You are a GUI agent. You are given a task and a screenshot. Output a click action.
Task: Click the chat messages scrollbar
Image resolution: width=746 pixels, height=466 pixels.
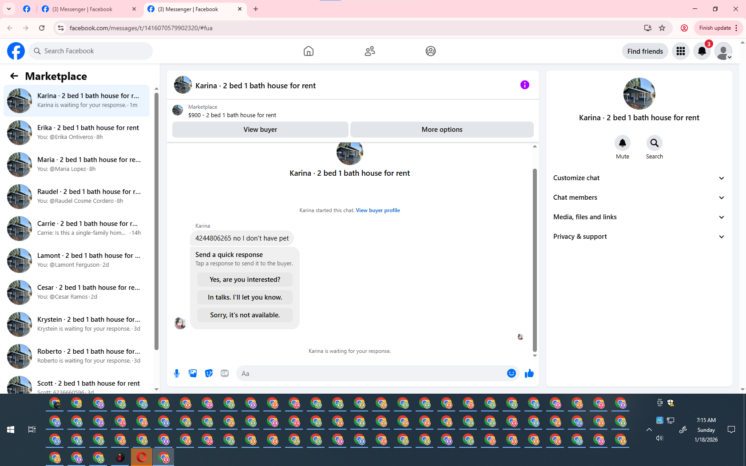pyautogui.click(x=535, y=260)
